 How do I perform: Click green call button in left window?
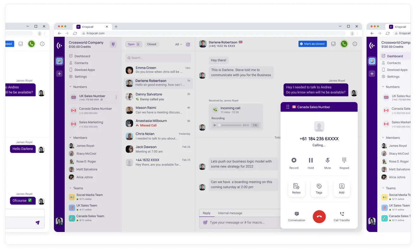31,44
